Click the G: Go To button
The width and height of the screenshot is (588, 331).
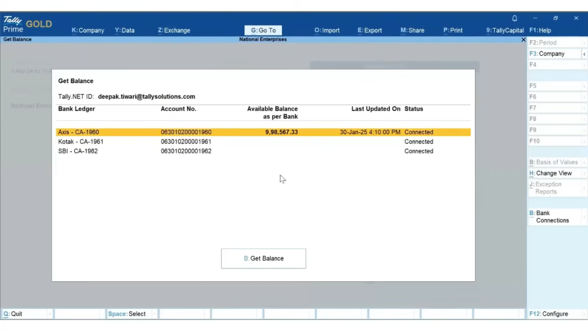tap(263, 30)
